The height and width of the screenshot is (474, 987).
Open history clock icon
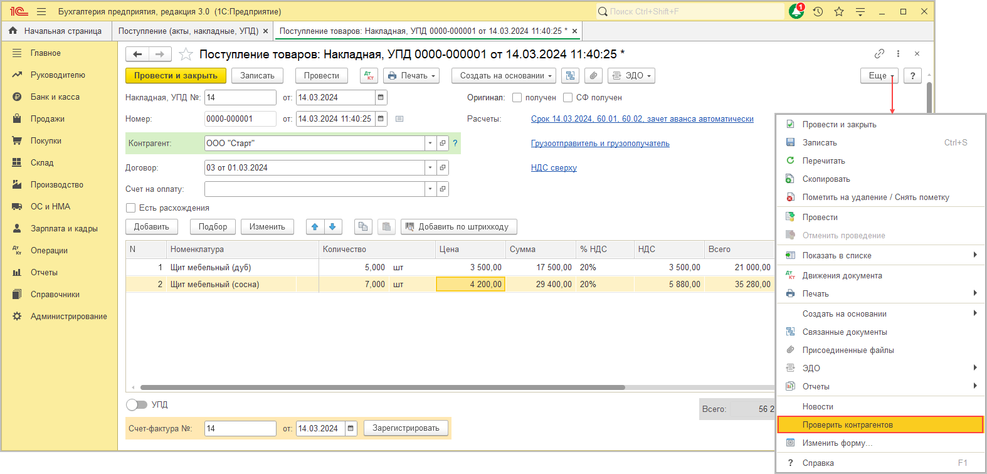[x=818, y=11]
